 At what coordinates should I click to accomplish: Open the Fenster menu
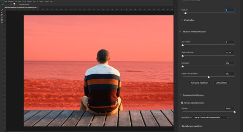[46, 1]
